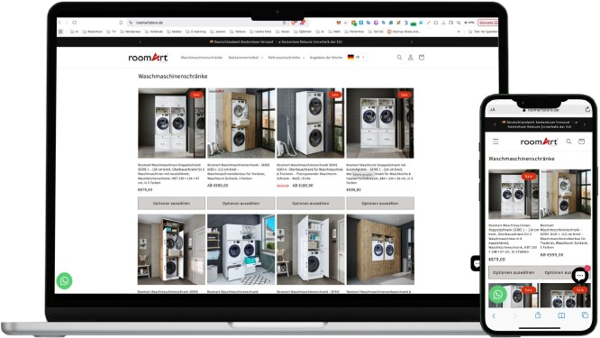Open the Safari tabs overview icon on the phone
The height and width of the screenshot is (338, 600).
coord(585,315)
